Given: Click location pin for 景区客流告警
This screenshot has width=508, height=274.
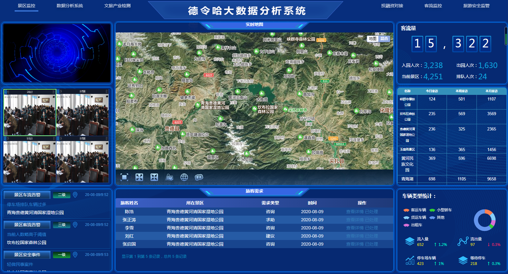Looking at the screenshot, I should click(75, 225).
